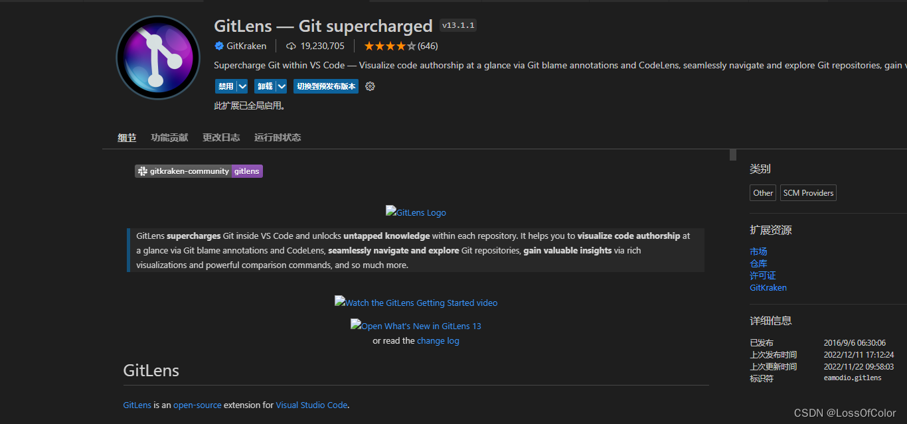
Task: Click the large GitLens readme heading
Action: [x=151, y=370]
